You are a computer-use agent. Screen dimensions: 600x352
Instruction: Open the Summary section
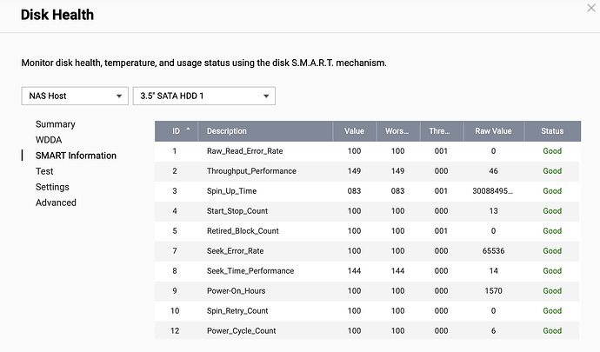(55, 124)
